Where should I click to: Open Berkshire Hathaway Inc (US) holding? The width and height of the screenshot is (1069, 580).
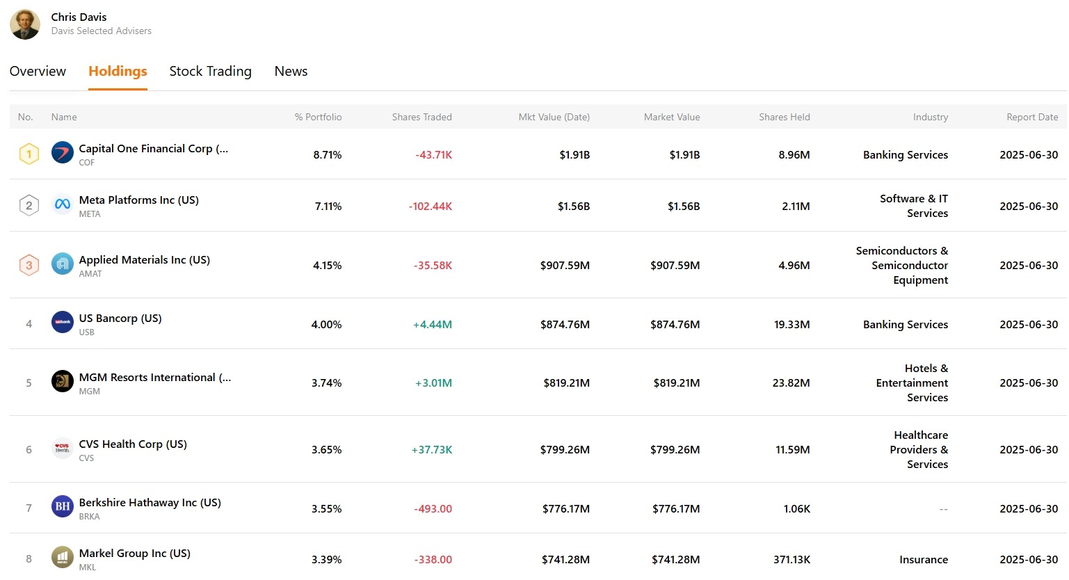coord(150,502)
